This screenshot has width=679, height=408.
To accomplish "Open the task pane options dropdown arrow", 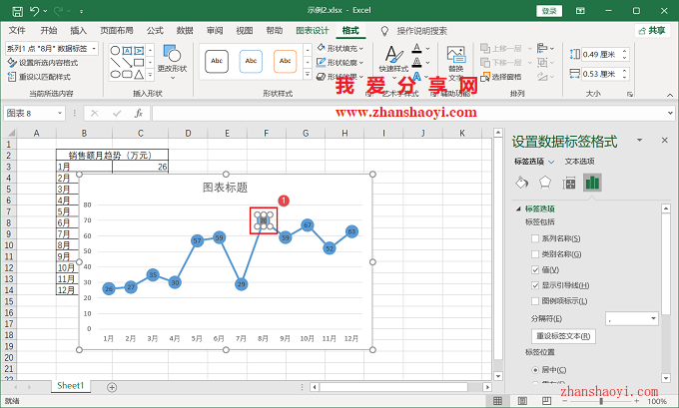I will 639,141.
